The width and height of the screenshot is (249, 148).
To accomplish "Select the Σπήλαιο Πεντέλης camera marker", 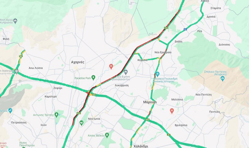I will click(223, 78).
